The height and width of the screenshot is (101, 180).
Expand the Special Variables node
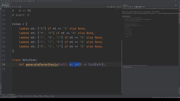coord(123,67)
